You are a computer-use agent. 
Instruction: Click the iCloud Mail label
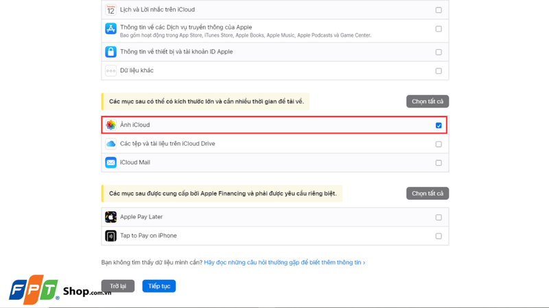click(135, 162)
